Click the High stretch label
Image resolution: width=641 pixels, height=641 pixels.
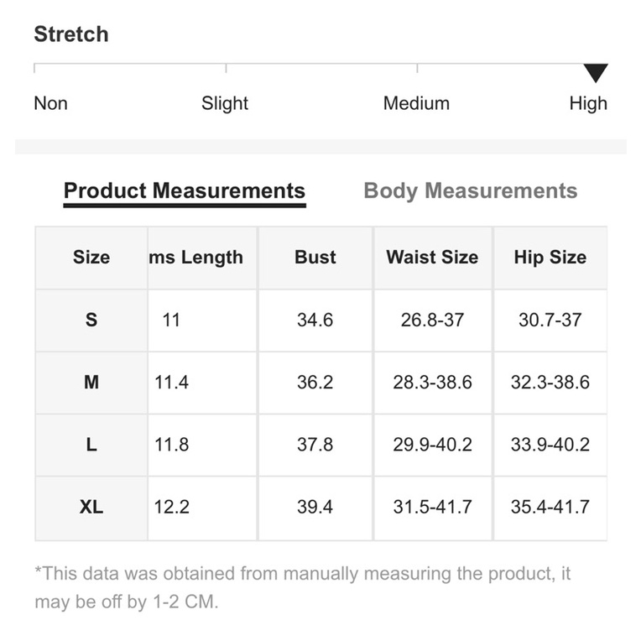tap(588, 104)
